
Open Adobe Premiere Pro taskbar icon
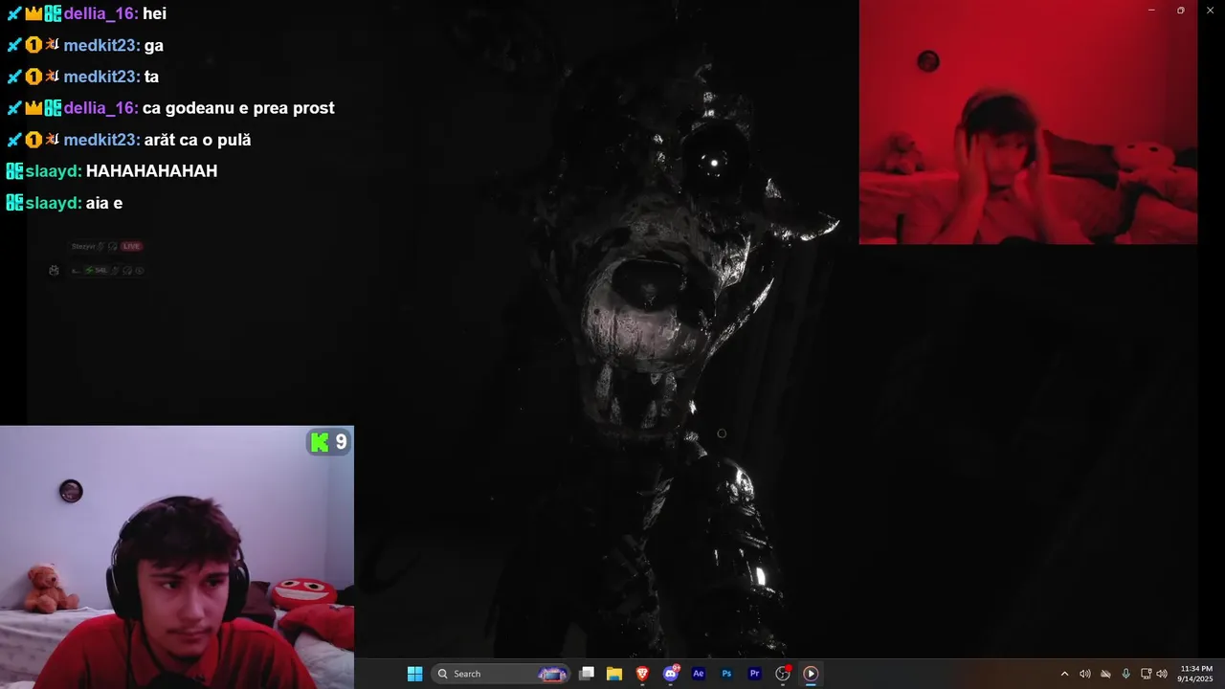click(754, 674)
